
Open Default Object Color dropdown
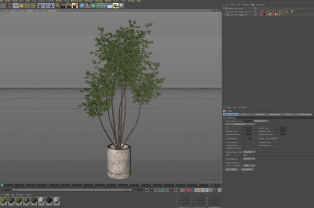(249, 152)
